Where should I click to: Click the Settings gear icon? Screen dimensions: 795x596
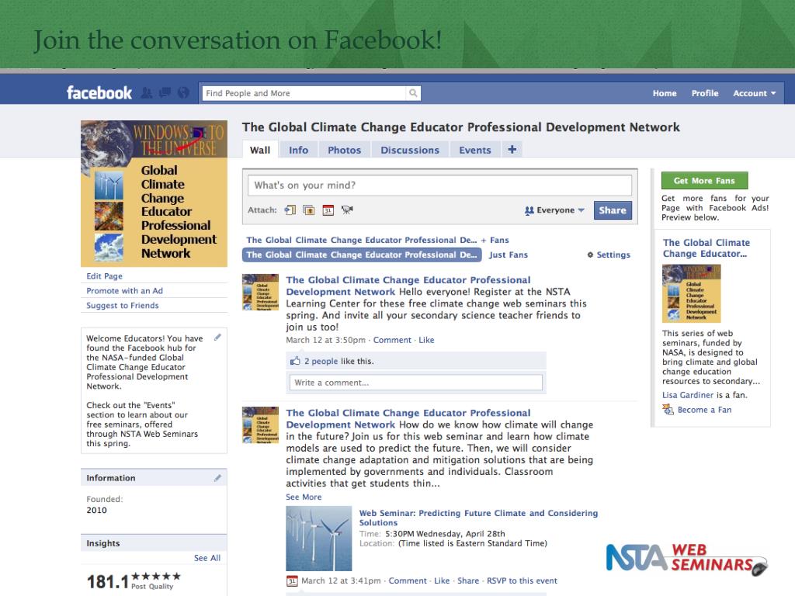[x=590, y=255]
